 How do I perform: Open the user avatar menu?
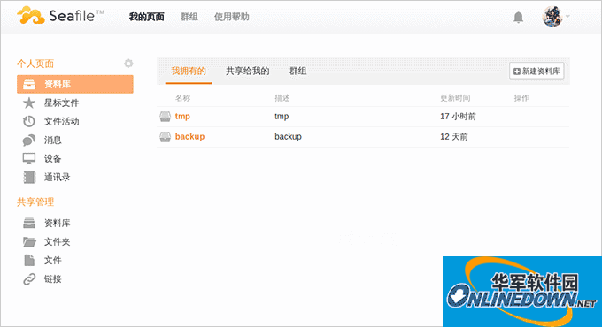point(552,16)
